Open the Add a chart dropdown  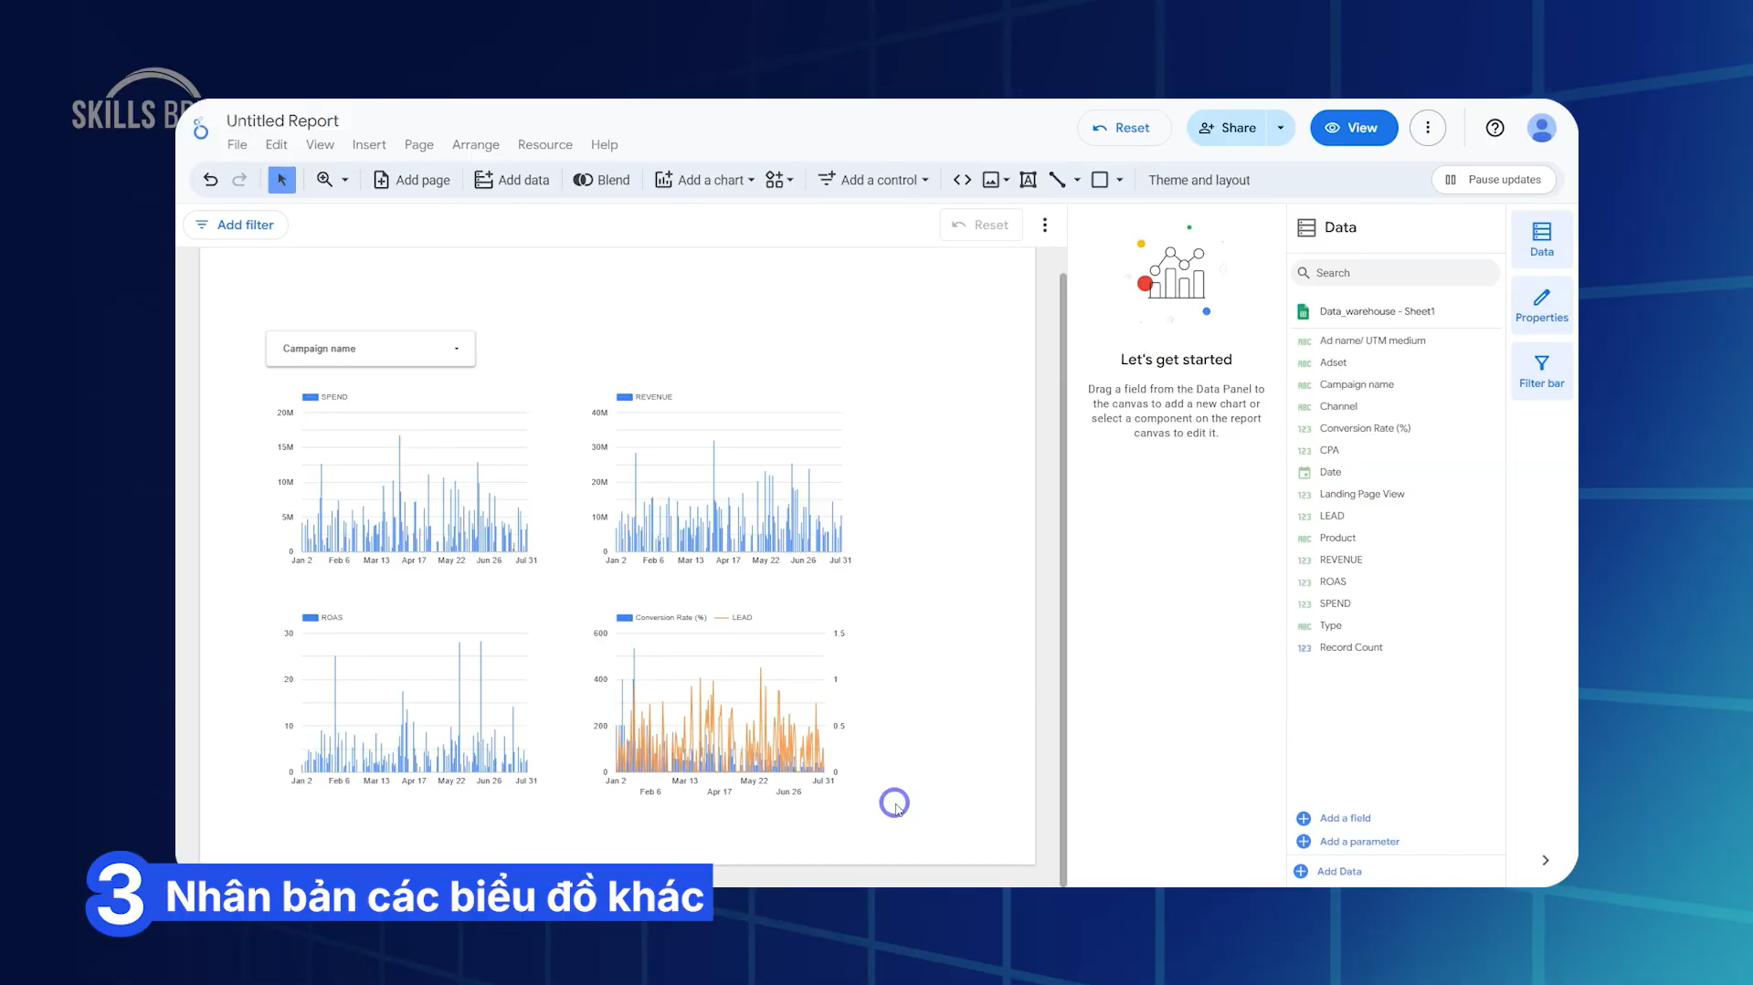click(x=705, y=180)
